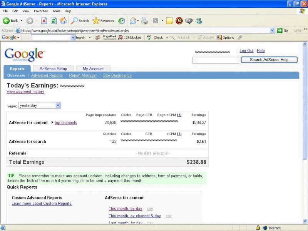Click the Refresh page icon
Screen dimensions: 308x231
point(54,21)
